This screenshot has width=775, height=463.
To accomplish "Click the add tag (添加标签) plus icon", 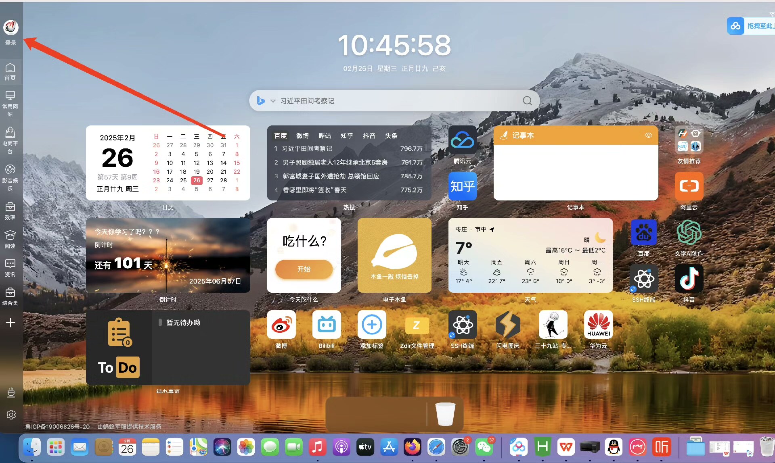I will pos(371,325).
